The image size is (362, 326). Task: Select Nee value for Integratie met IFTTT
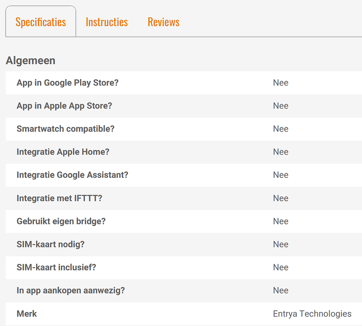[x=281, y=198]
